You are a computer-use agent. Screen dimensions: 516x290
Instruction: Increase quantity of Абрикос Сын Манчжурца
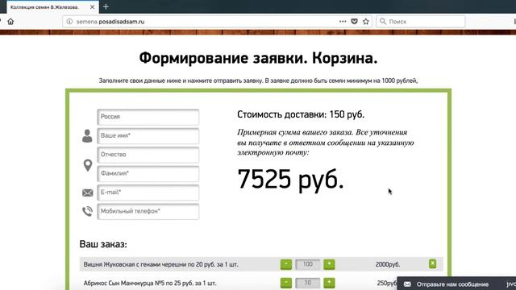coord(329,283)
